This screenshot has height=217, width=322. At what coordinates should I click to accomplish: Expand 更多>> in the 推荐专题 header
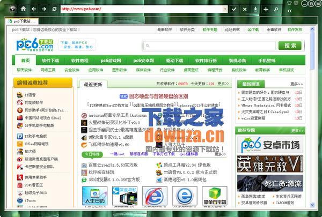[x=297, y=130]
